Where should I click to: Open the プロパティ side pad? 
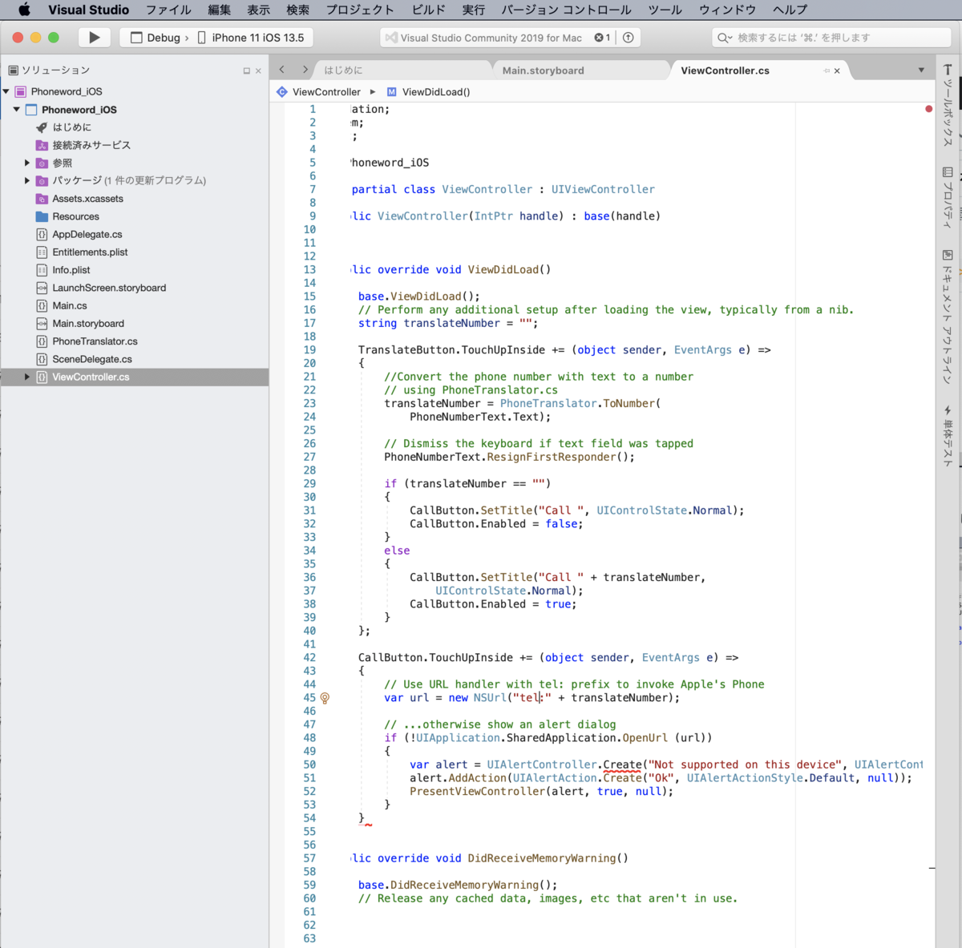click(948, 196)
